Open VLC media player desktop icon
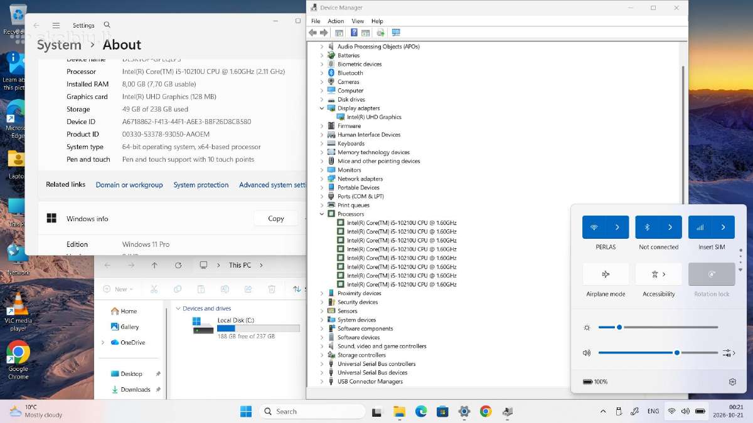 pos(18,311)
